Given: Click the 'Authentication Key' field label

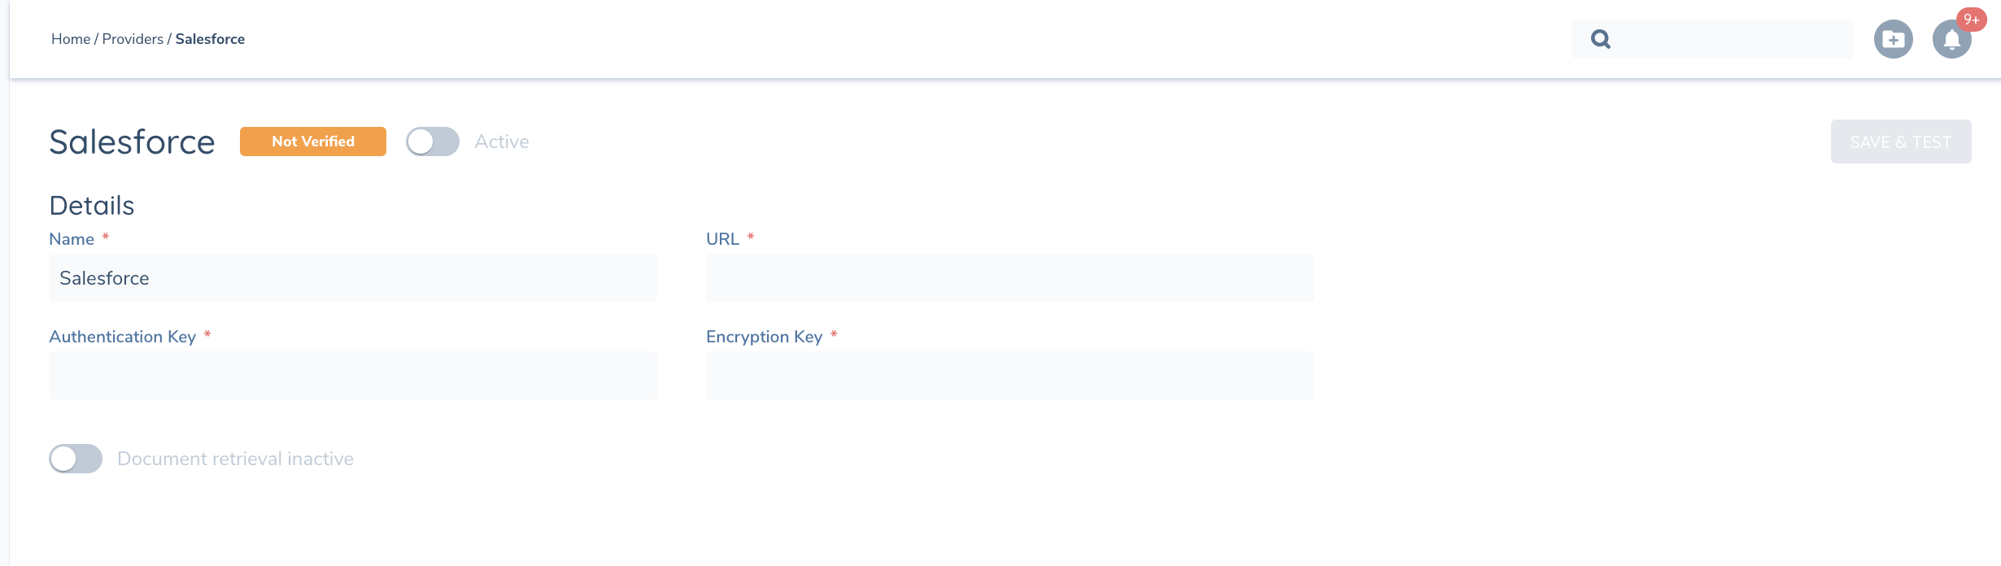Looking at the screenshot, I should click(123, 337).
